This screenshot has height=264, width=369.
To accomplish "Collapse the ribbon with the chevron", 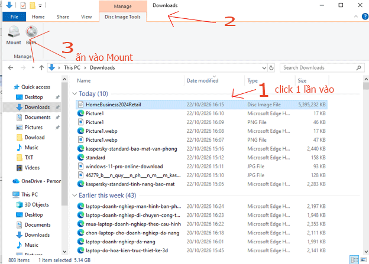I will [356, 17].
